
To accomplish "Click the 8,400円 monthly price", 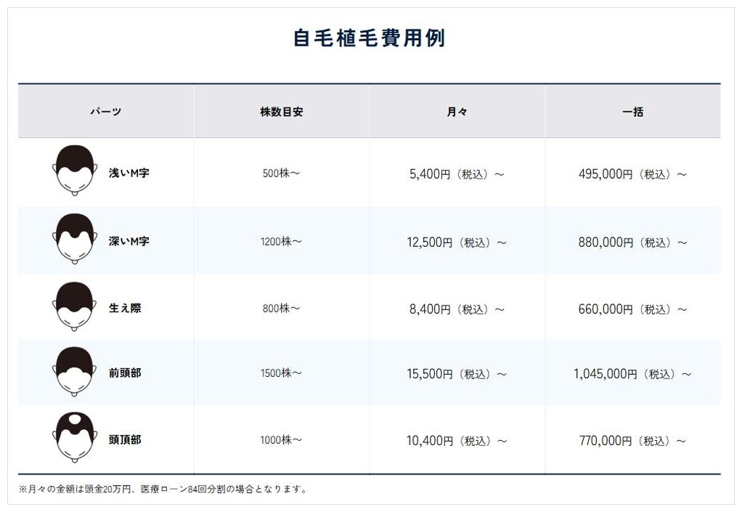I will point(457,309).
